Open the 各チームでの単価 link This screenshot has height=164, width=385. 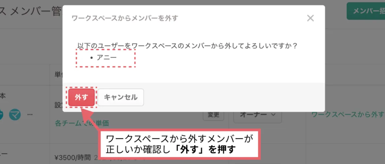pyautogui.click(x=82, y=123)
